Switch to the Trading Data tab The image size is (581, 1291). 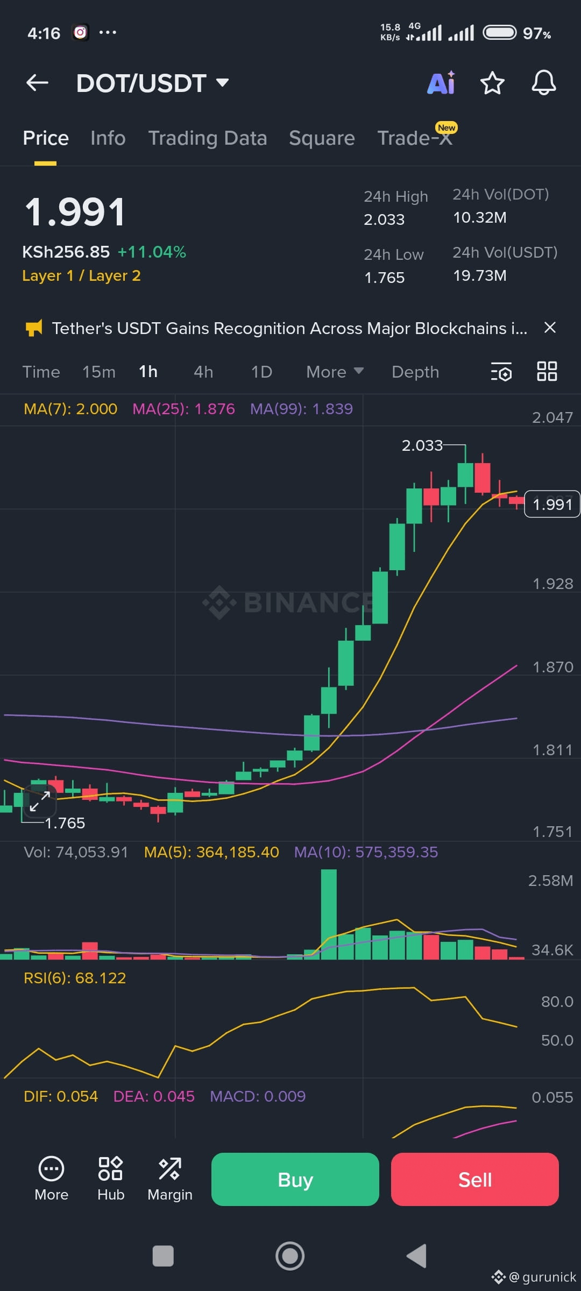(x=208, y=138)
